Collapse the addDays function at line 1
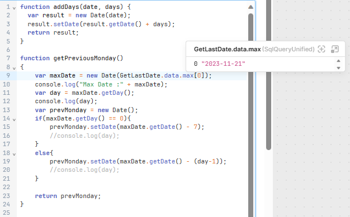The width and height of the screenshot is (350, 217). pos(14,8)
